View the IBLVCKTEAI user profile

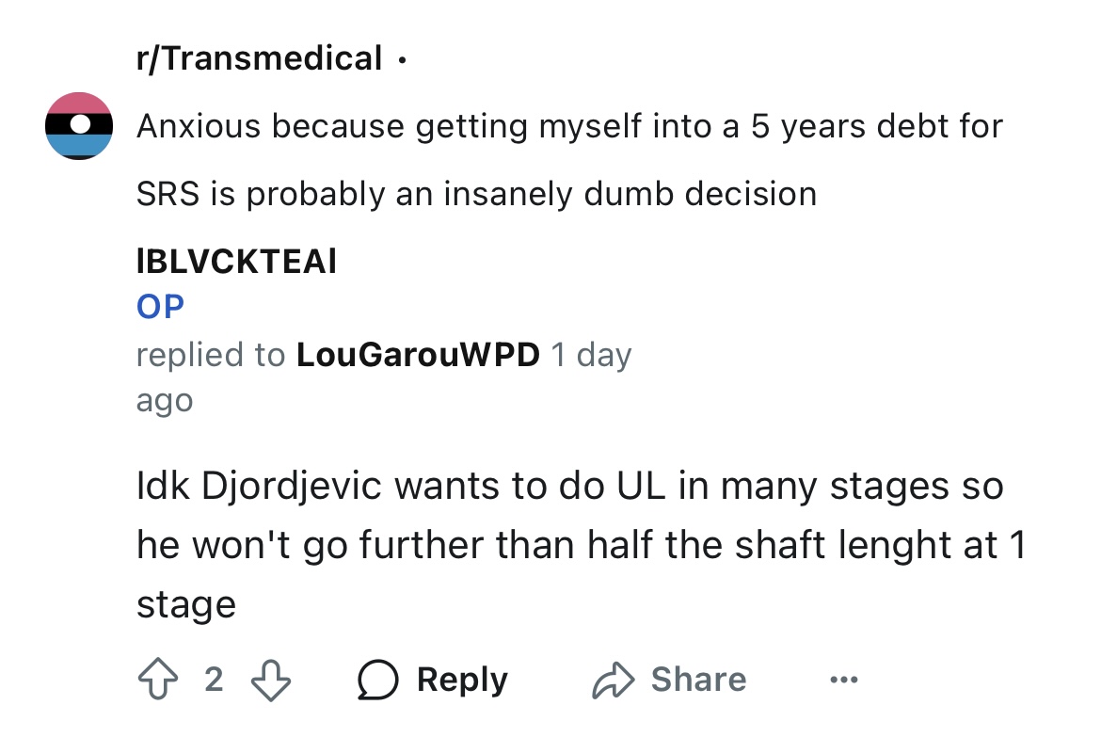[x=236, y=261]
